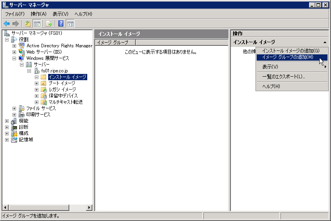
Task: Click the イメージ グループ column header
Action: tap(115, 42)
